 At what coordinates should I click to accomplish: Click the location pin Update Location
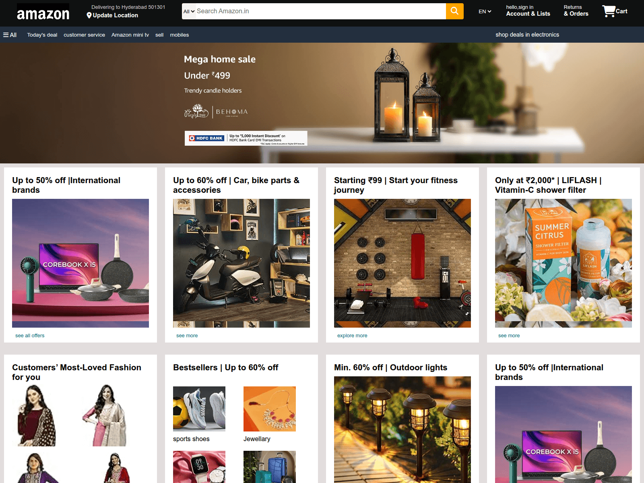[112, 15]
